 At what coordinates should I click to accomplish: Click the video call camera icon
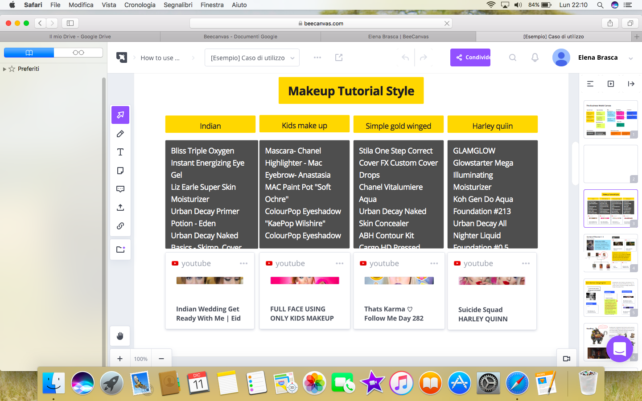pos(567,359)
